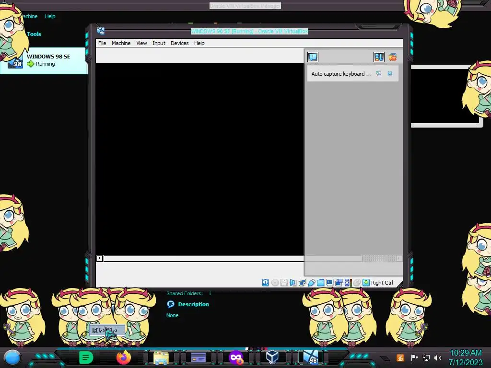491x368 pixels.
Task: Switch to VirtualBox Manager taskbar icon
Action: pos(272,357)
